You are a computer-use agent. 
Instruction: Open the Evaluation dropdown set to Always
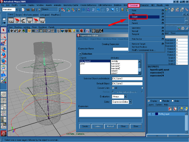120,96
